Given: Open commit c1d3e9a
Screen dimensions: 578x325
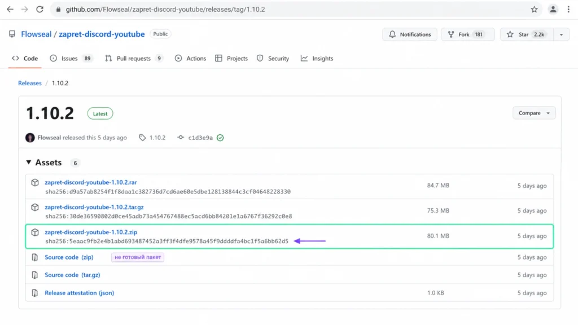Looking at the screenshot, I should 200,138.
